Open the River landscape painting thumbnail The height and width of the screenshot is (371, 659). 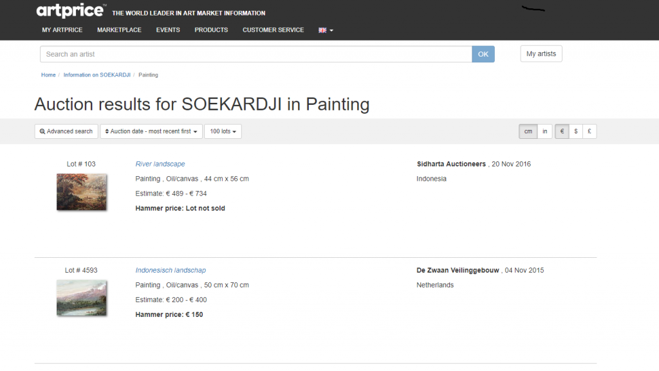[82, 192]
